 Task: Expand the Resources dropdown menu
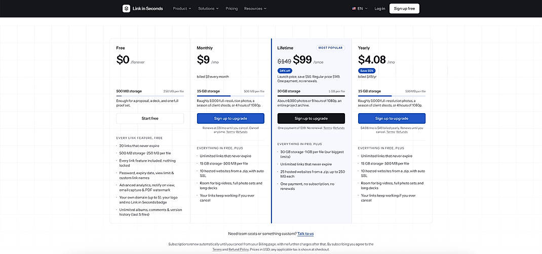pyautogui.click(x=255, y=9)
